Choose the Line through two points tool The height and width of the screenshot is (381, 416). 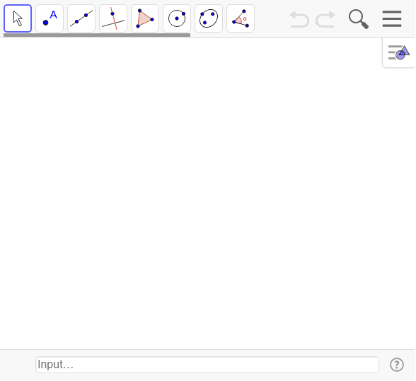[81, 18]
